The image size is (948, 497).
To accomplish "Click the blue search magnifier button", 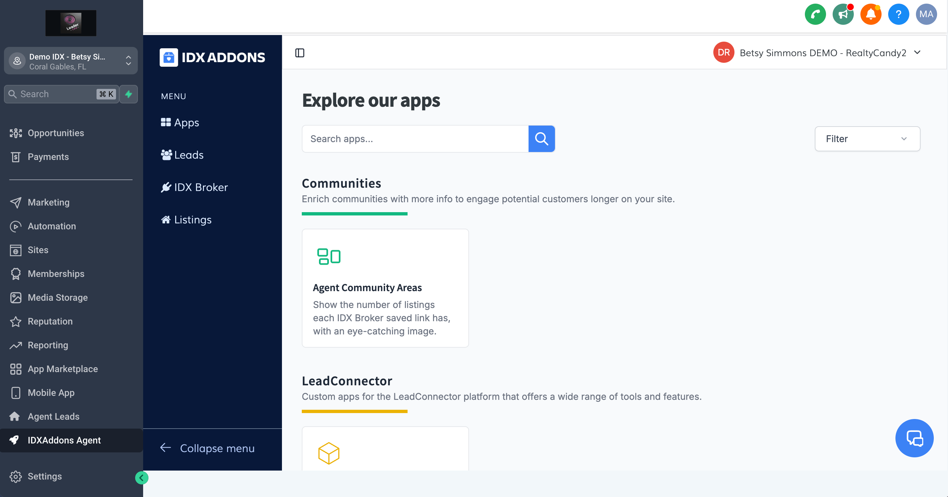I will click(541, 139).
